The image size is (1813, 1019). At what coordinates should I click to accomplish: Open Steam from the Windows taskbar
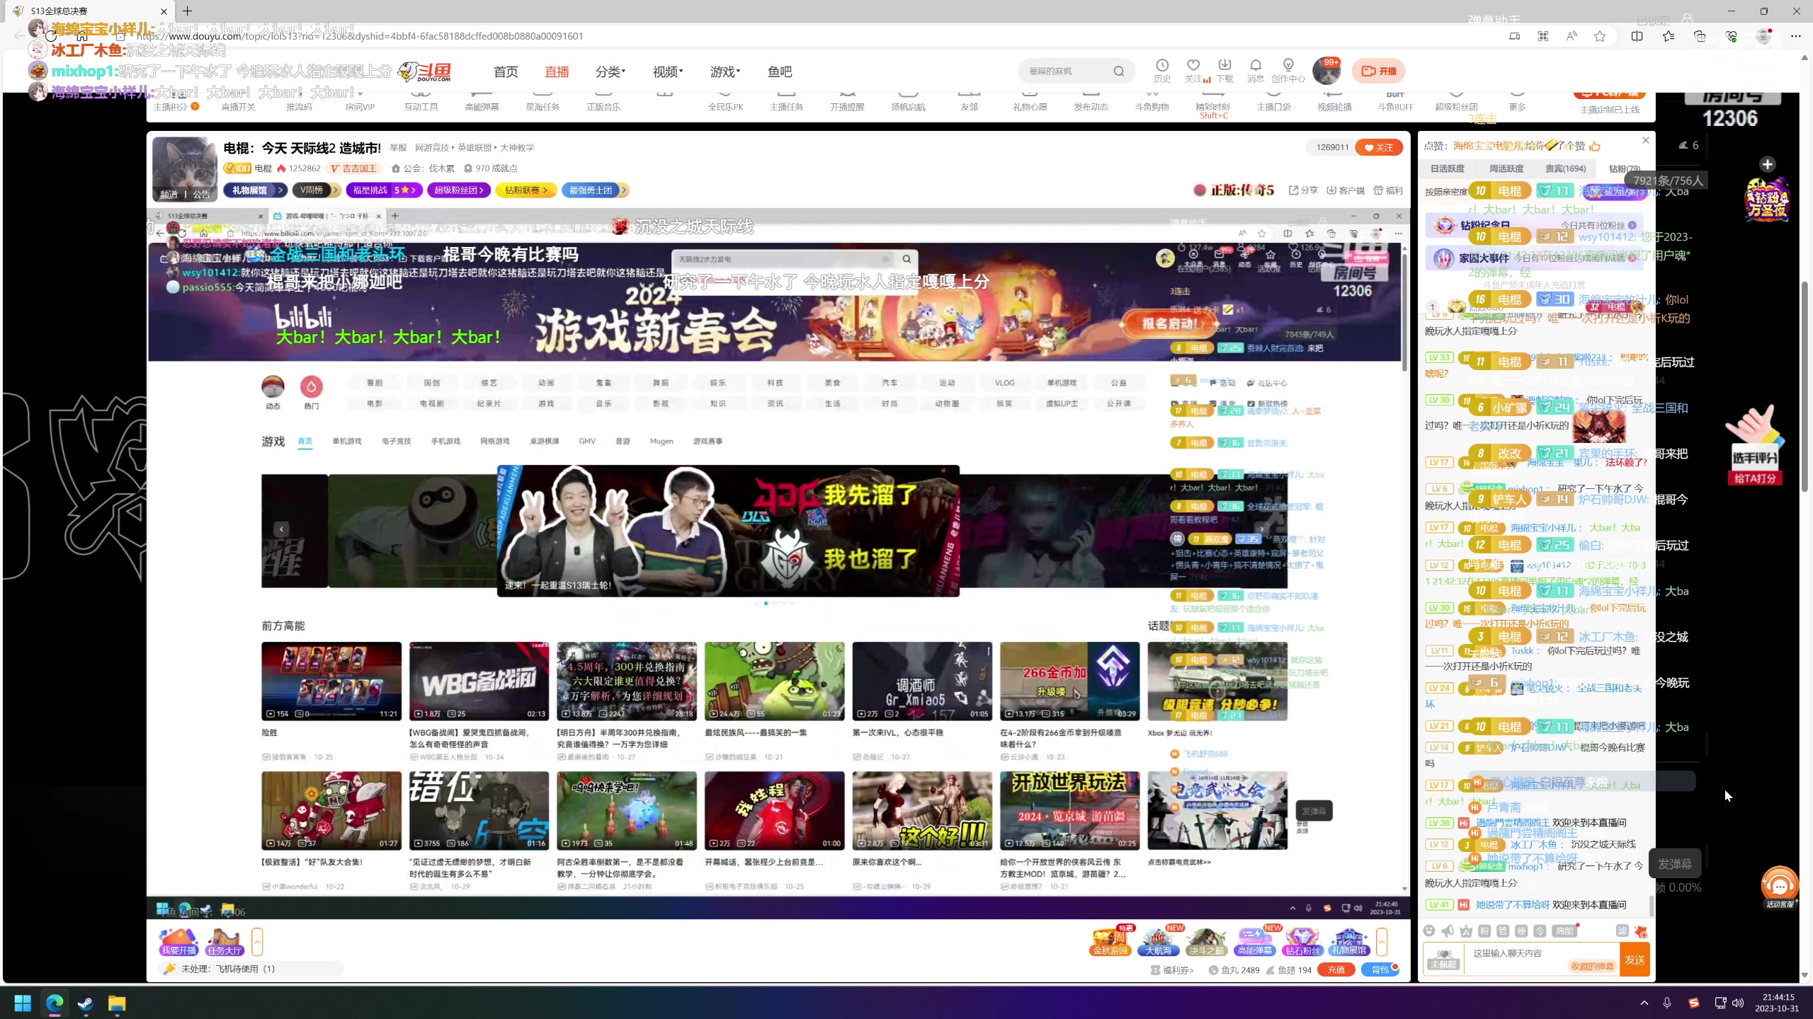[x=86, y=1003]
